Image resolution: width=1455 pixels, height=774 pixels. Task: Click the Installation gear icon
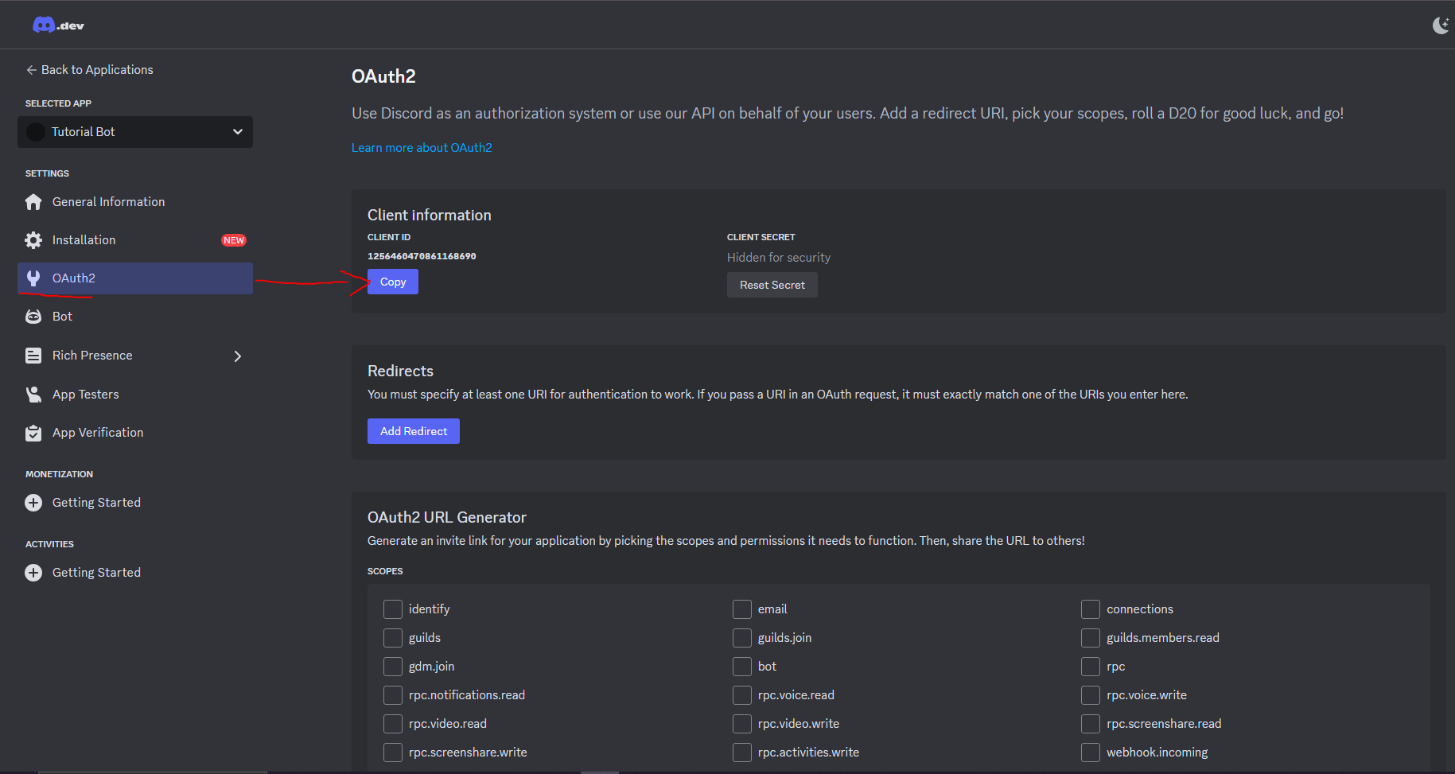pyautogui.click(x=33, y=240)
